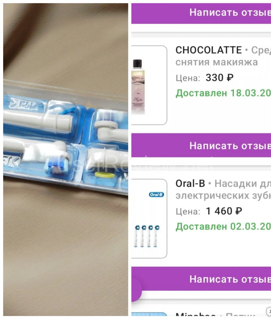Viewport: 271px width, 319px height.
Task: Click the снятия макияжа description text
Action: tap(217, 62)
